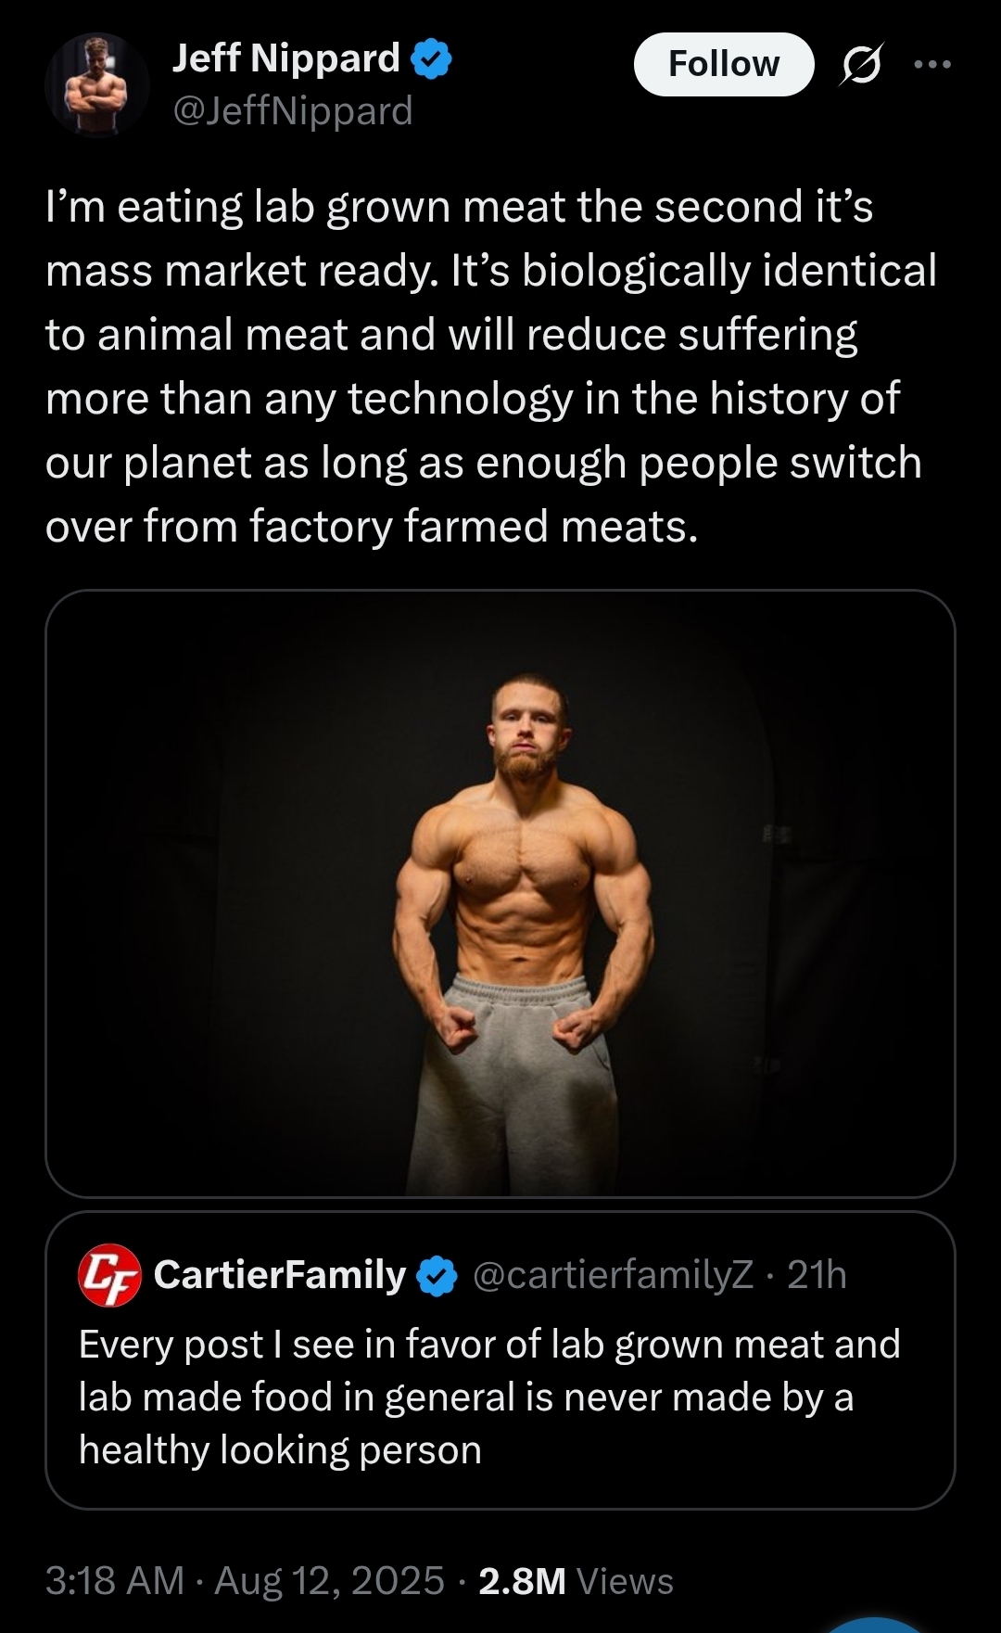1001x1633 pixels.
Task: Click the 21h timestamp on quoted post
Action: click(817, 1275)
